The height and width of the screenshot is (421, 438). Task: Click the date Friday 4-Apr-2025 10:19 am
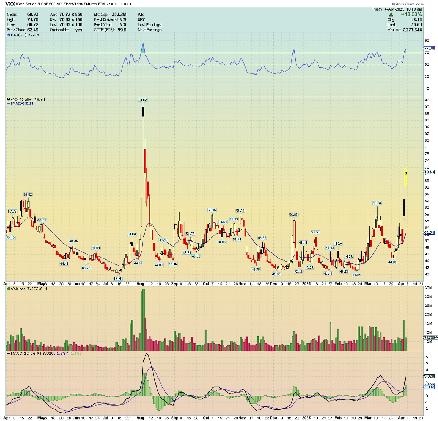pos(397,9)
